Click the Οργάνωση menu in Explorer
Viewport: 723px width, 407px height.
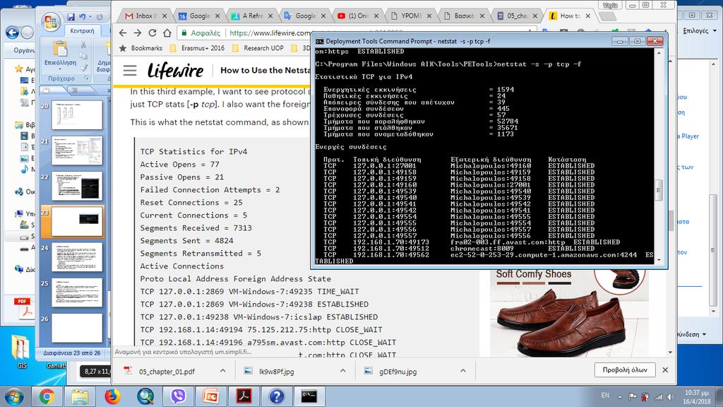(x=24, y=50)
